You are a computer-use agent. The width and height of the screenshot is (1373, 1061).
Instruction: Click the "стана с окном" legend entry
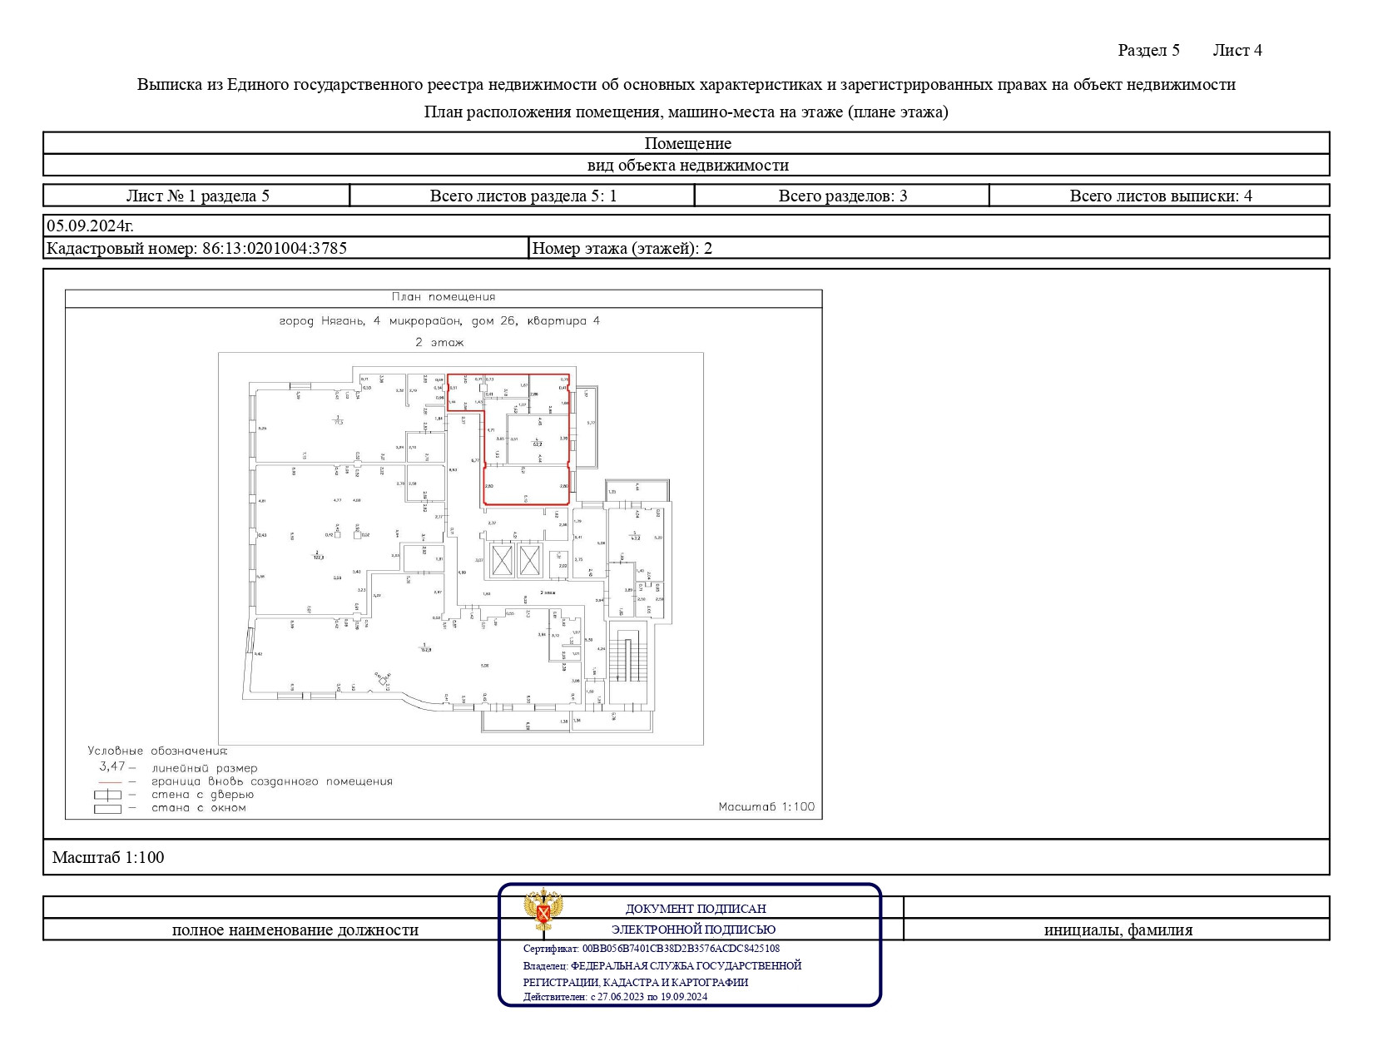(199, 808)
